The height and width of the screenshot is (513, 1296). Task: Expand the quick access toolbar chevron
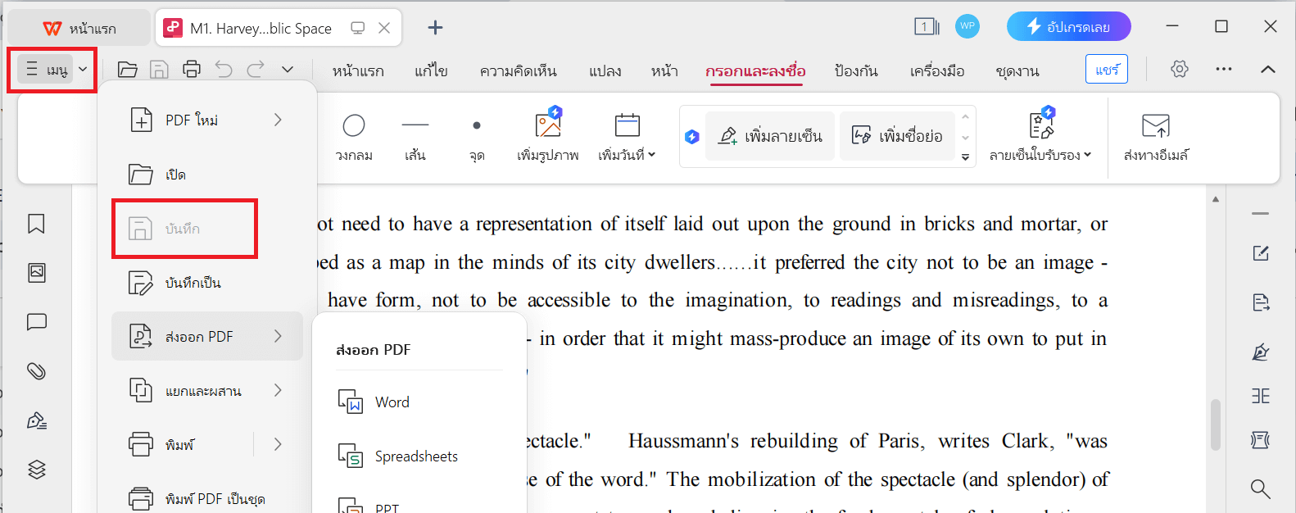[288, 70]
